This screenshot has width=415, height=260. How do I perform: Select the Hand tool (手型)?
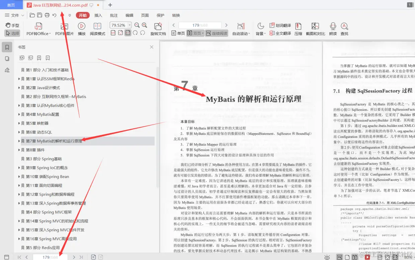[x=12, y=25]
